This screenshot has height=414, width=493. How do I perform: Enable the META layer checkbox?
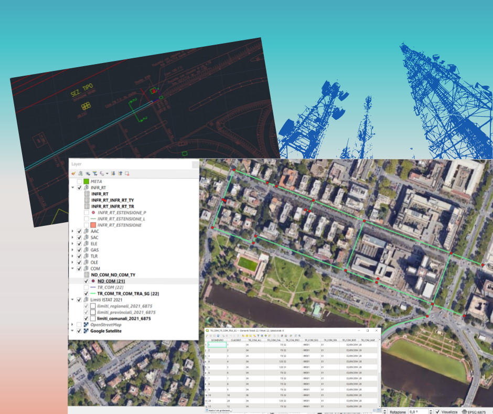79,181
